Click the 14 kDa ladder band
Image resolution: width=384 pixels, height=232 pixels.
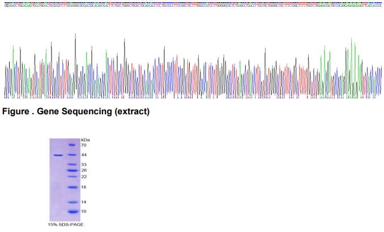(x=72, y=201)
